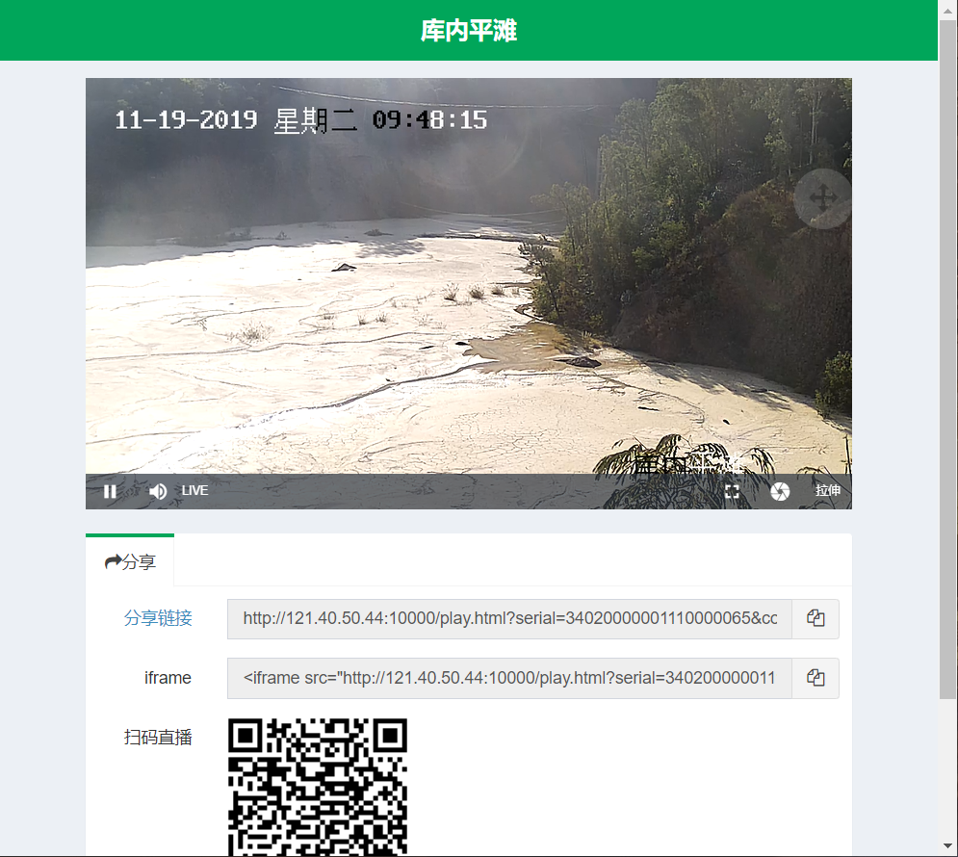Copy the iframe code to clipboard
958x857 pixels.
click(816, 678)
